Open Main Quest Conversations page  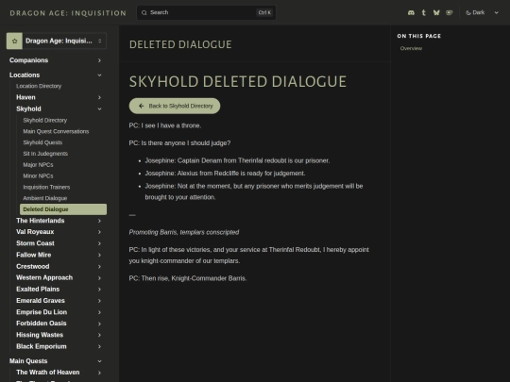pyautogui.click(x=56, y=131)
